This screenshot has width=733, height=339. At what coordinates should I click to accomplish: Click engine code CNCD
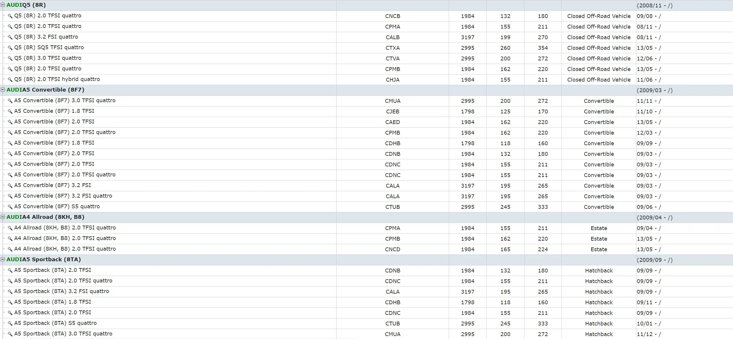click(393, 249)
